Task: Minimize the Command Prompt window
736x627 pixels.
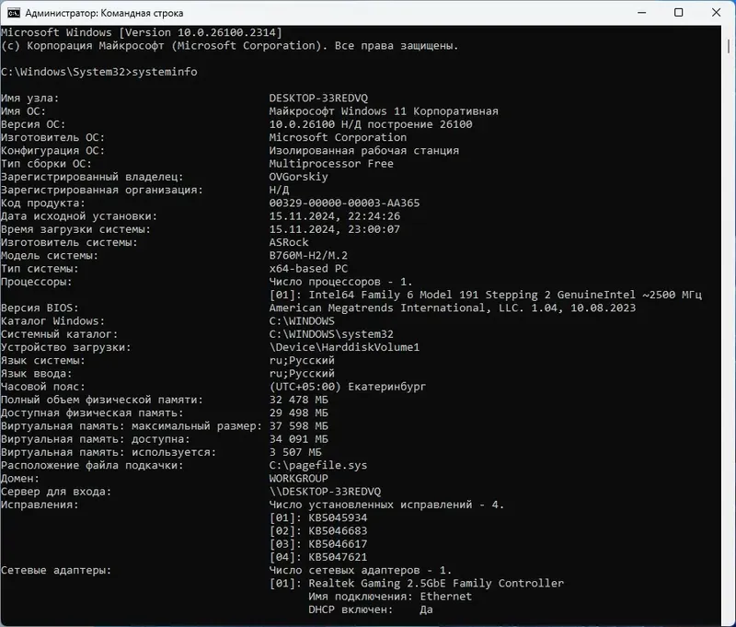Action: 641,13
